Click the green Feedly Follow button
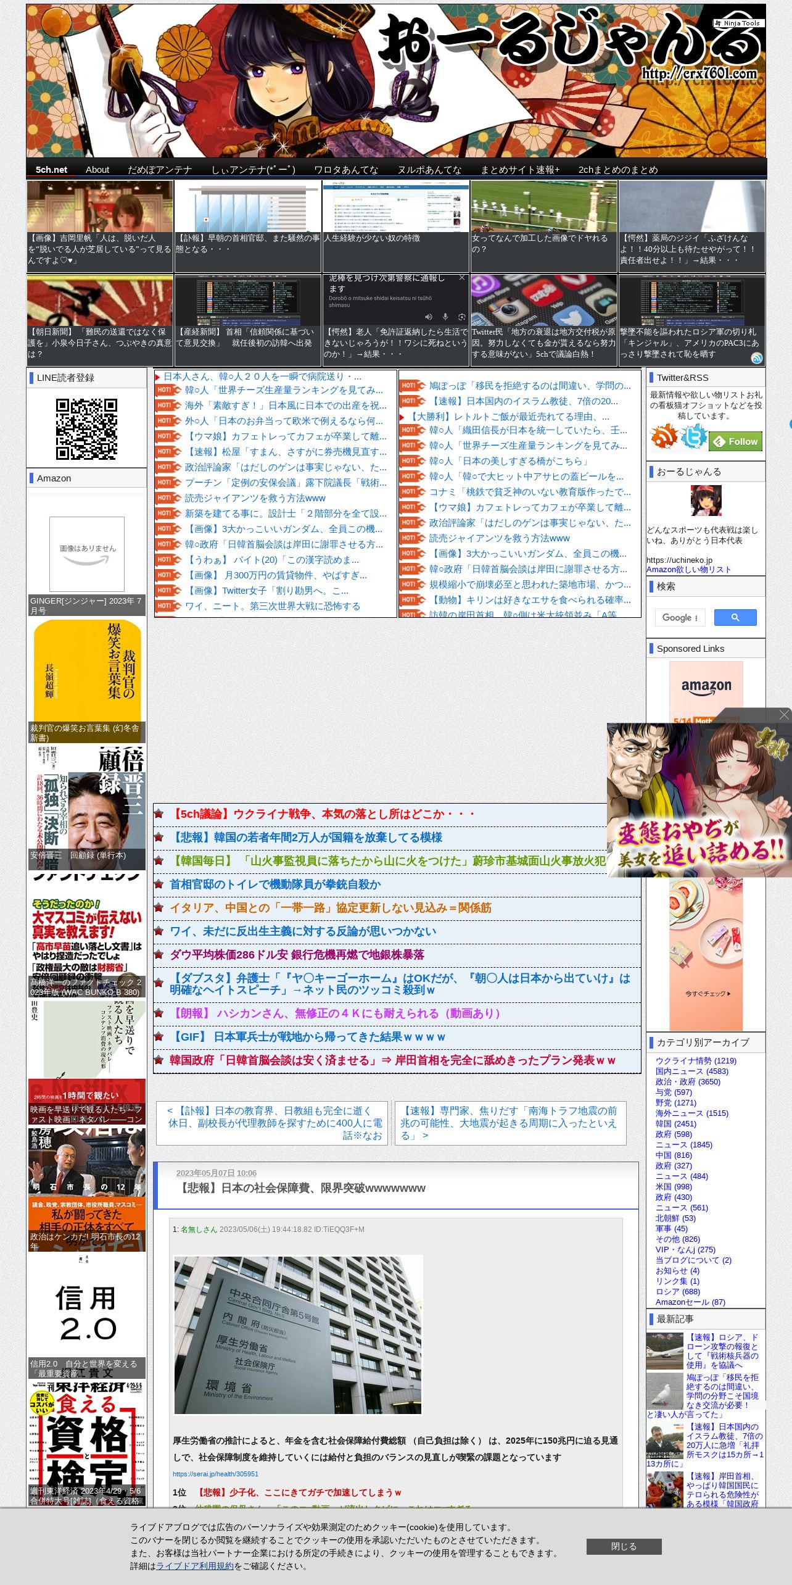This screenshot has width=792, height=1585. point(736,441)
